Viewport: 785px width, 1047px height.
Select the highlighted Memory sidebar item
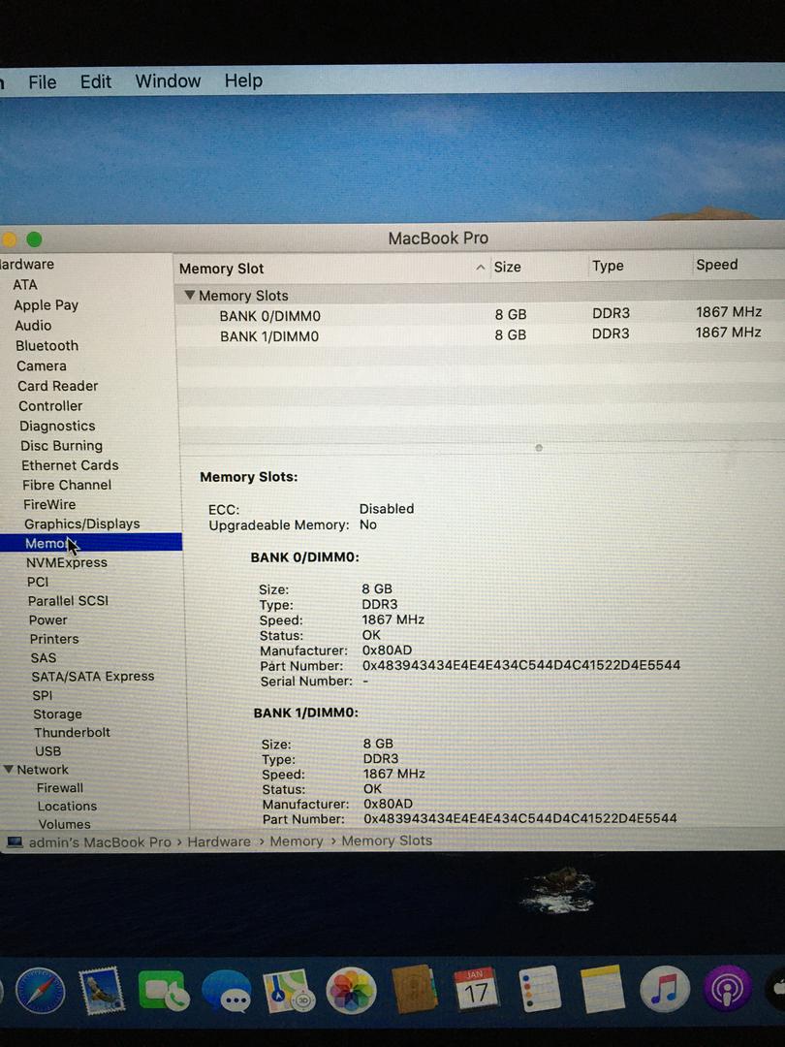[91, 543]
